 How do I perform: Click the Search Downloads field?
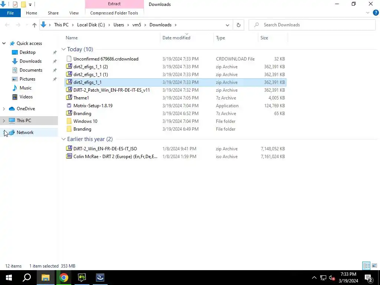(312, 25)
